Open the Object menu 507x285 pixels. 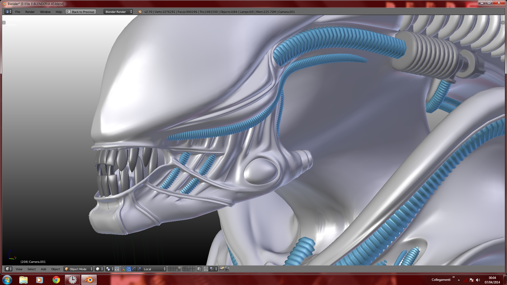(55, 269)
